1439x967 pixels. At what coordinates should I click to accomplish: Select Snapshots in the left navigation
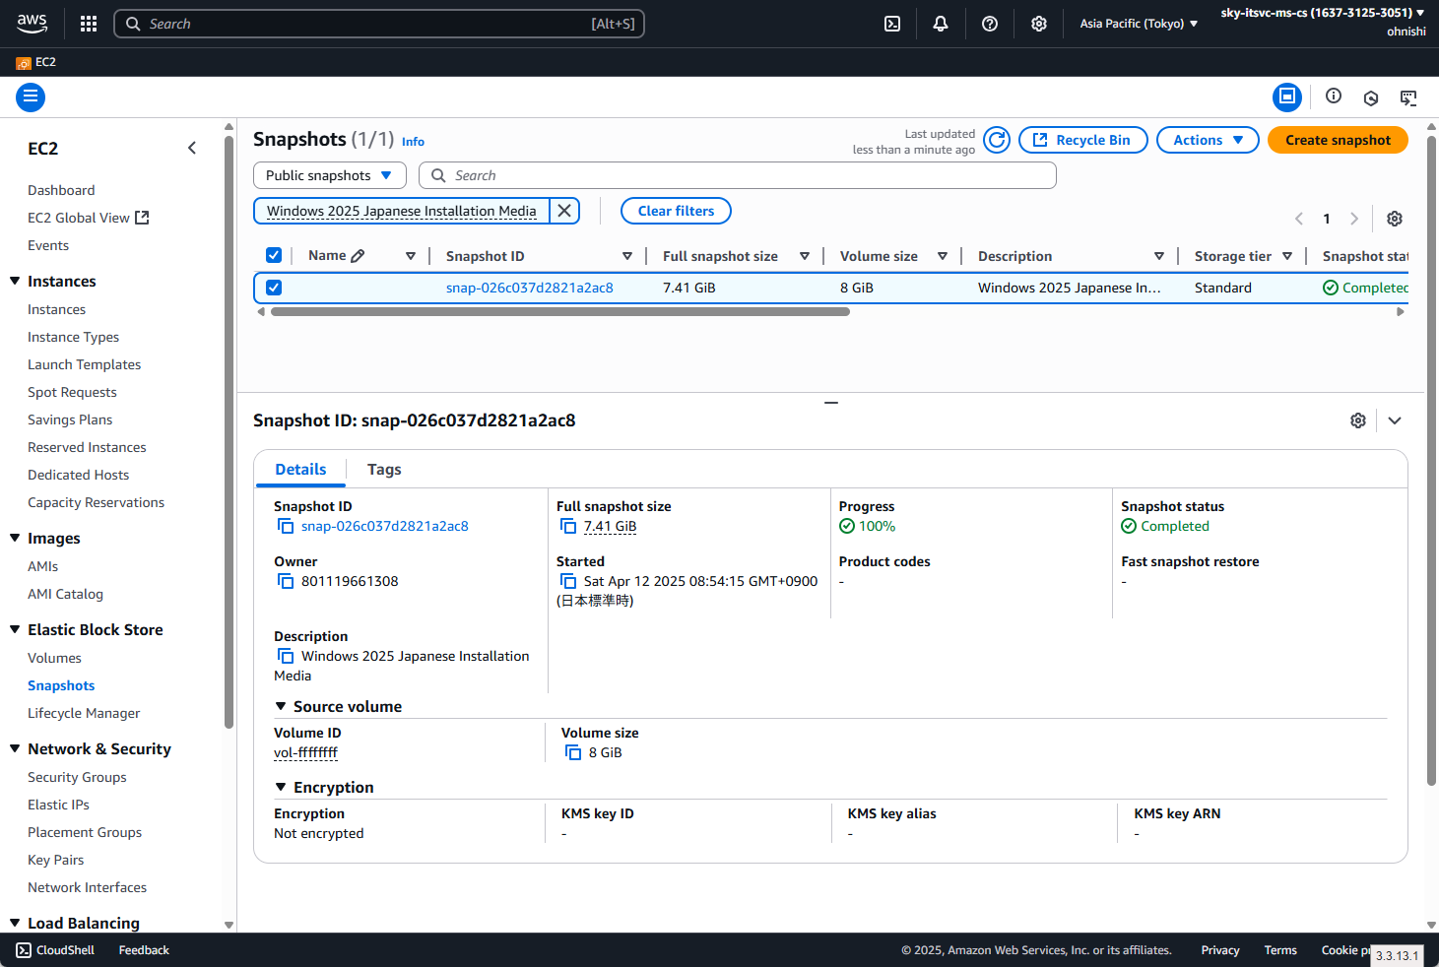coord(61,684)
